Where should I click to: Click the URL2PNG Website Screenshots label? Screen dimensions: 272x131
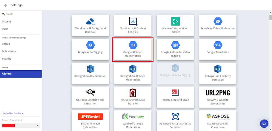point(218,102)
